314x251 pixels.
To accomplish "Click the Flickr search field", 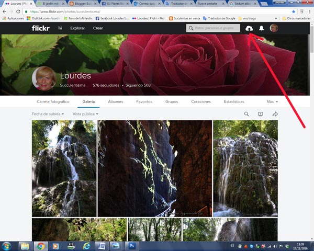I will [x=213, y=28].
